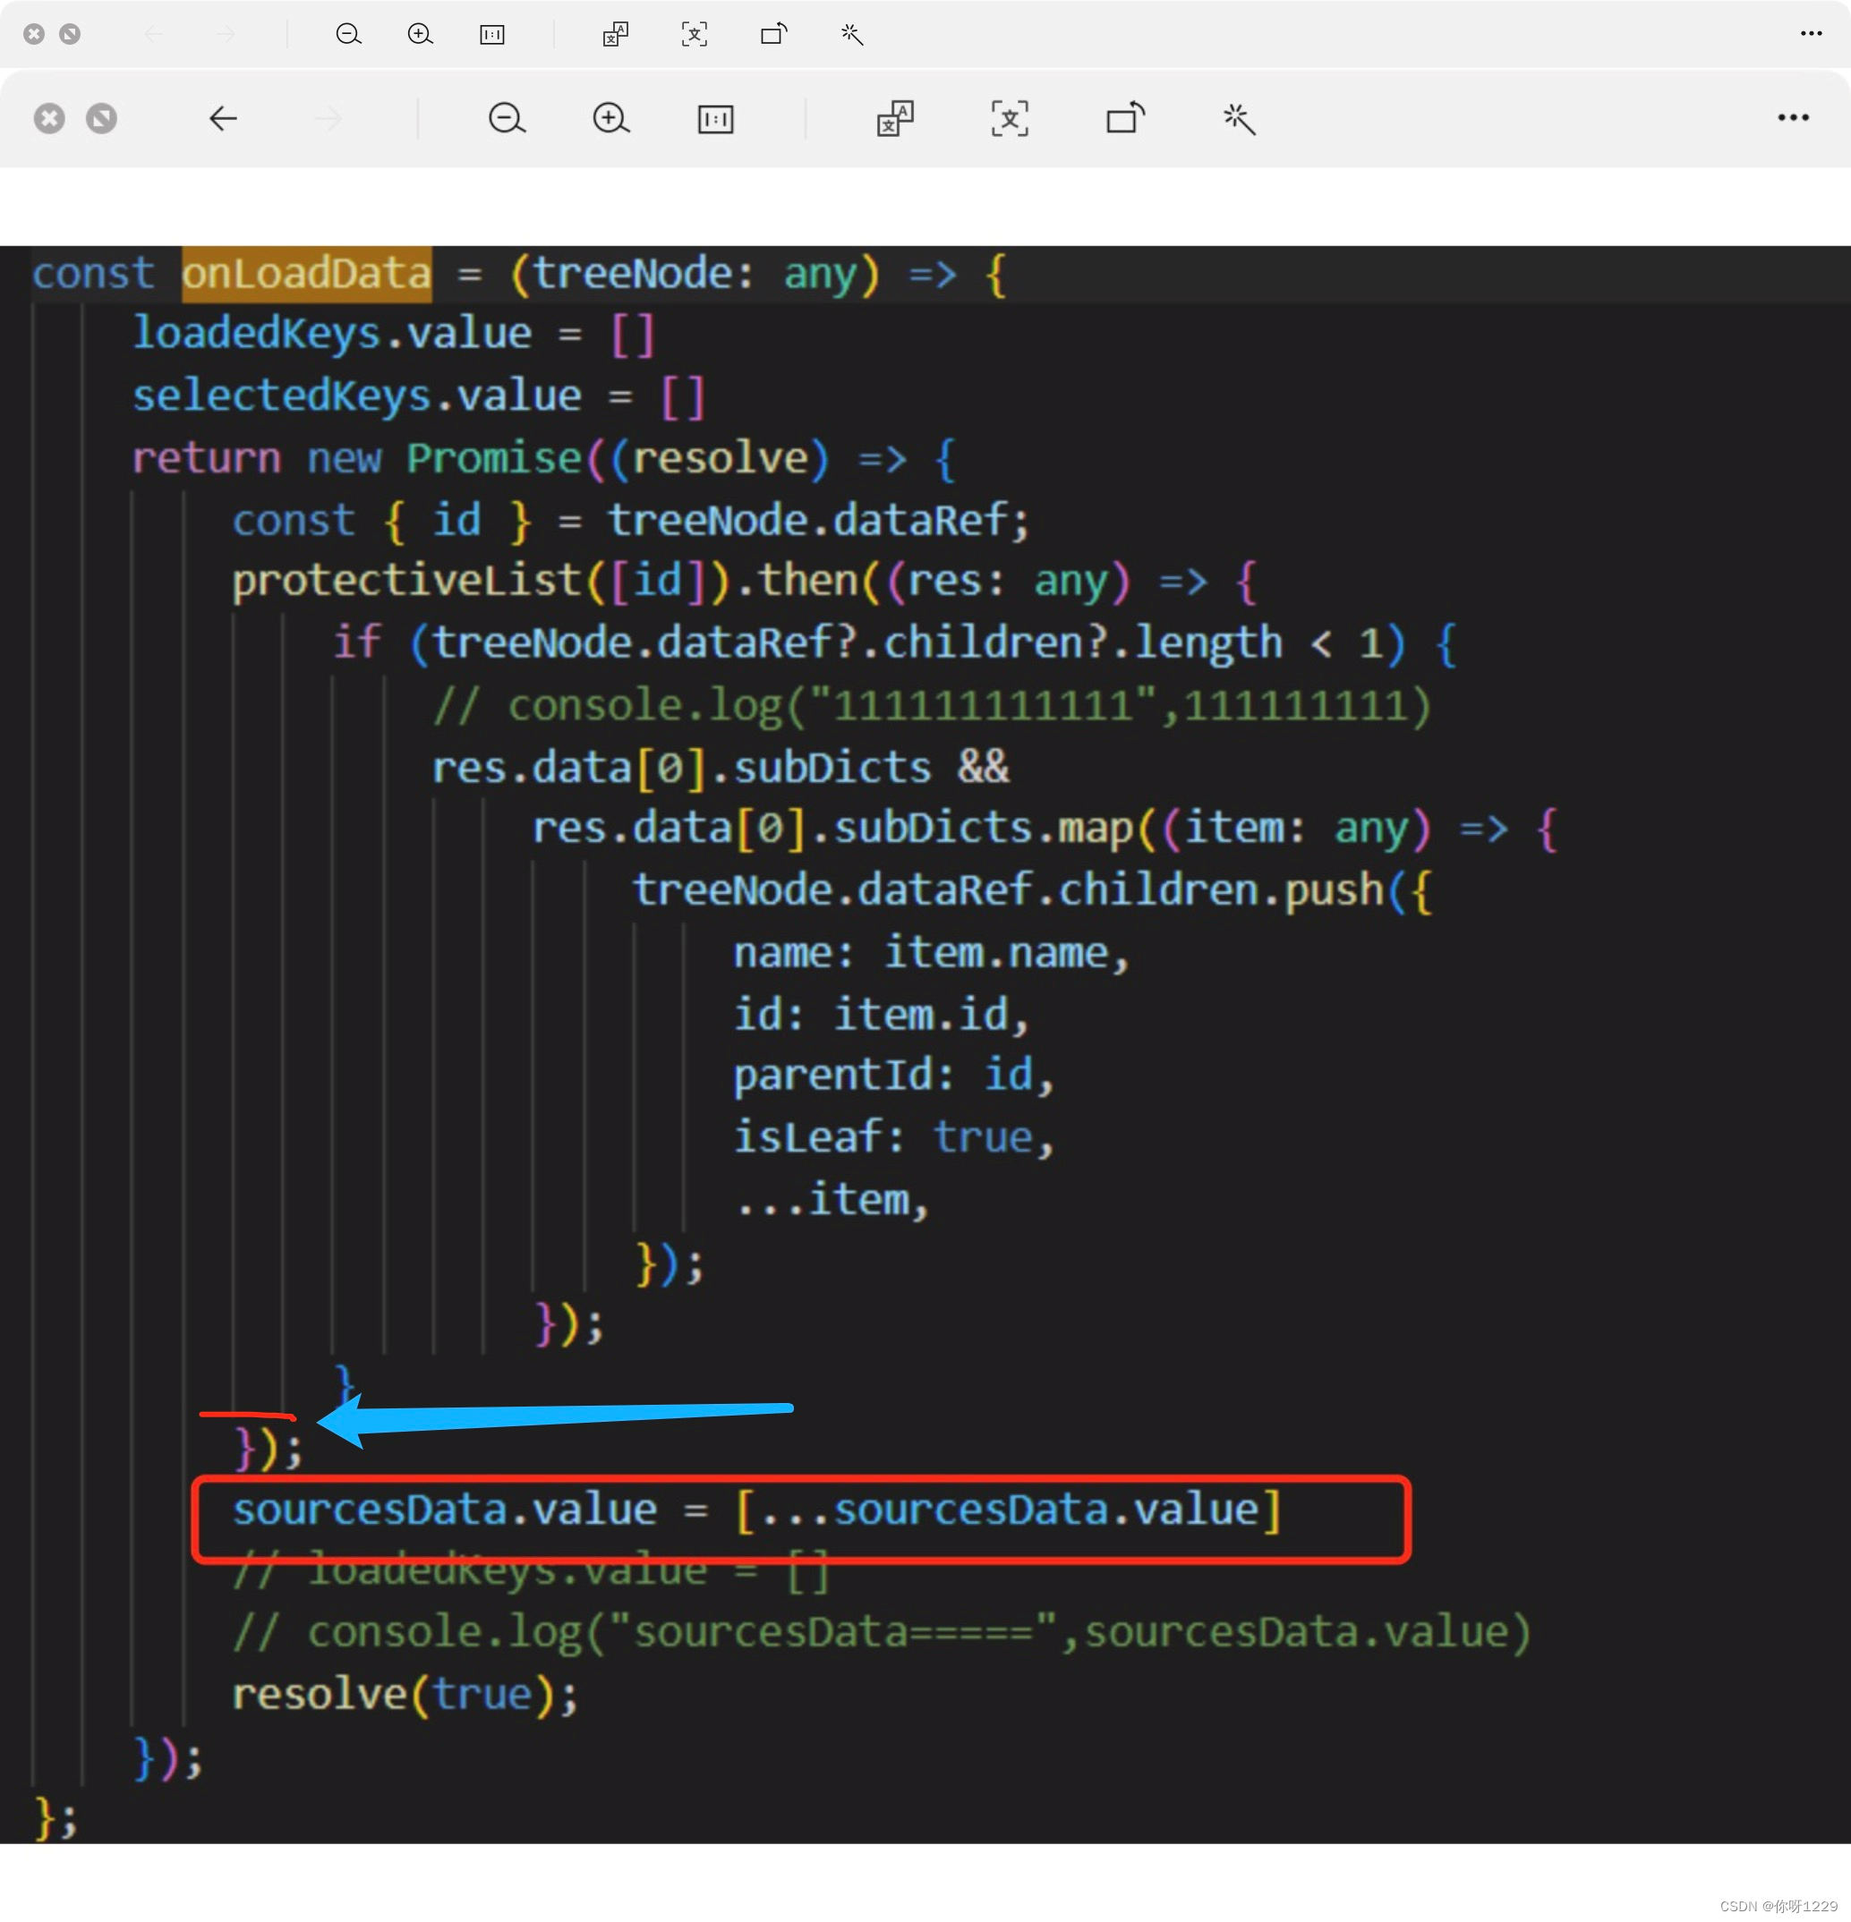Click the large zoom out magnifier
Viewport: 1851px width, 1922px height.
508,119
